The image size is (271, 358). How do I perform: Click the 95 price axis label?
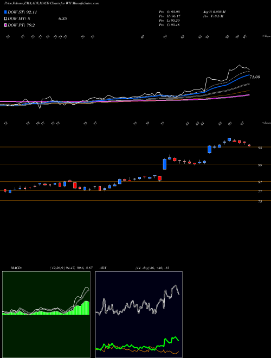260,148
